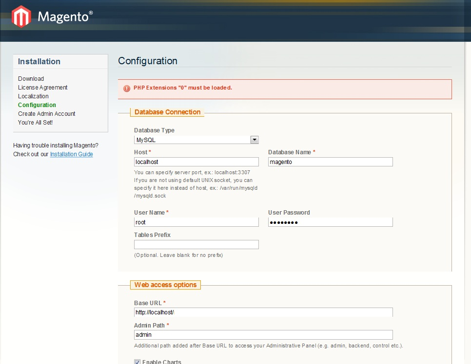Click the User Password label
Image resolution: width=471 pixels, height=364 pixels.
click(x=289, y=213)
